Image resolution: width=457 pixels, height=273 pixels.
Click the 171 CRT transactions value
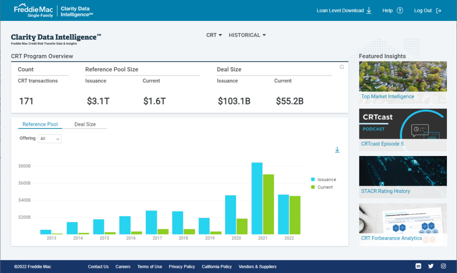(26, 101)
